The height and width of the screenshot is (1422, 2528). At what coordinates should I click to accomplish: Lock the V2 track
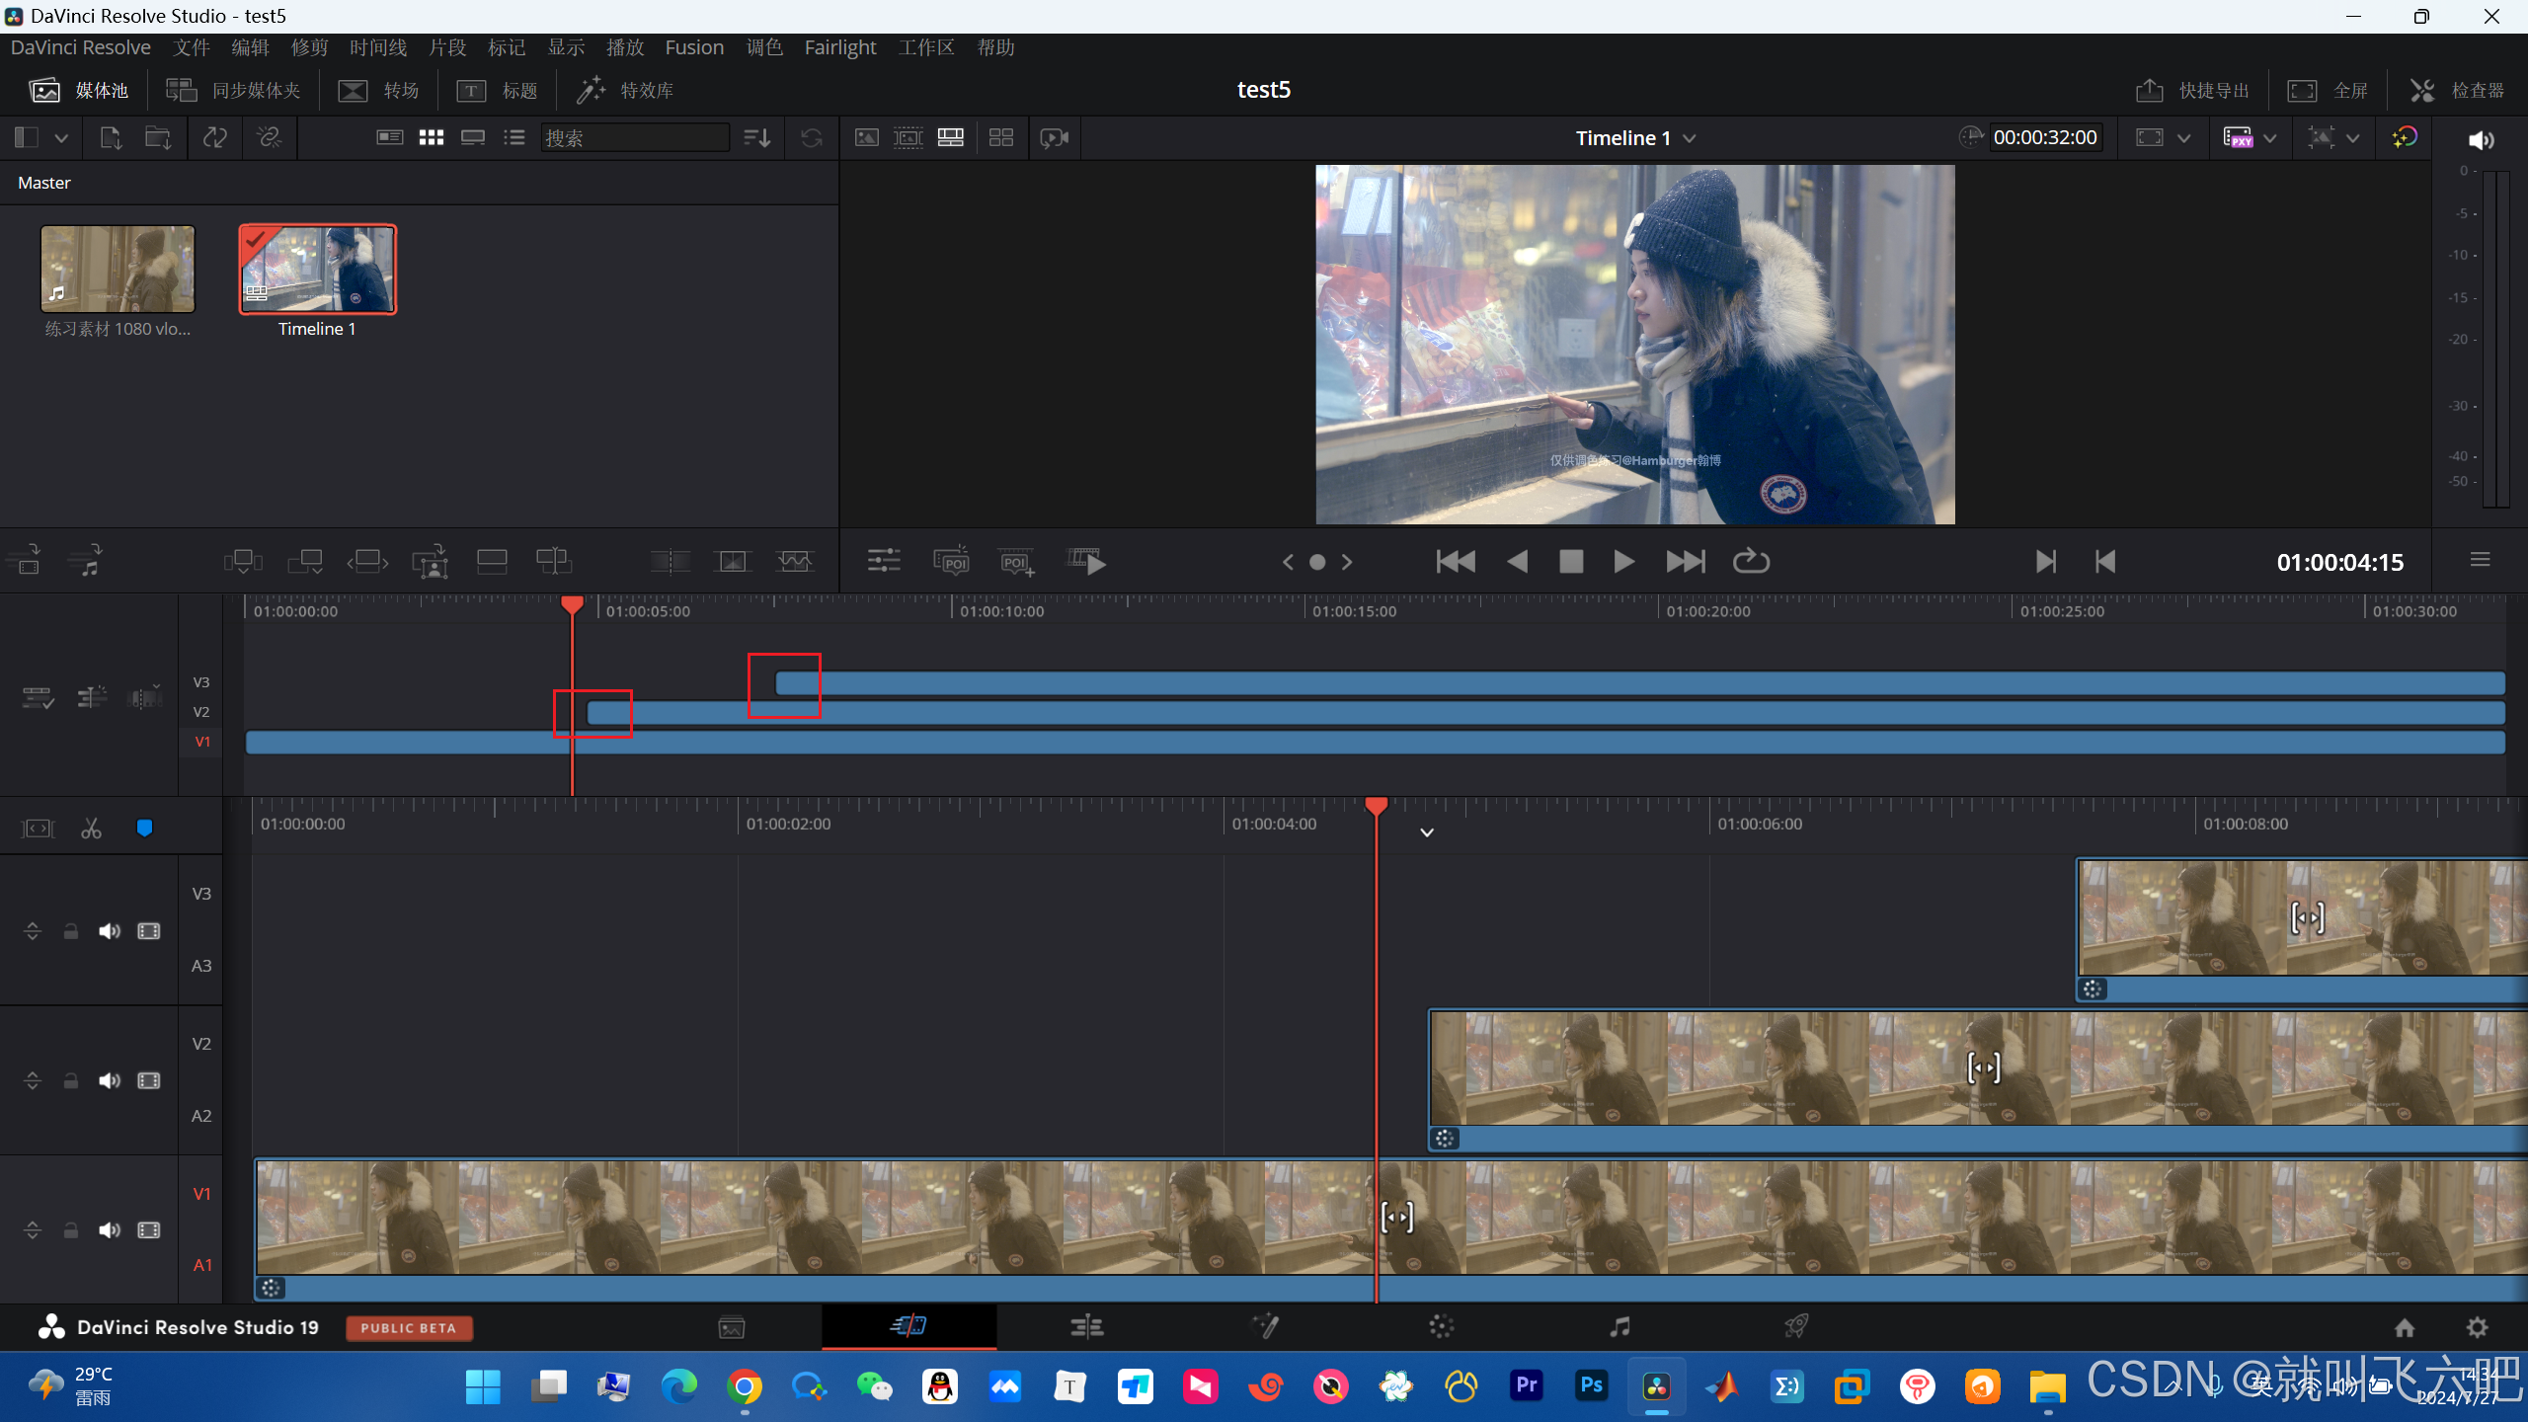click(x=70, y=1081)
